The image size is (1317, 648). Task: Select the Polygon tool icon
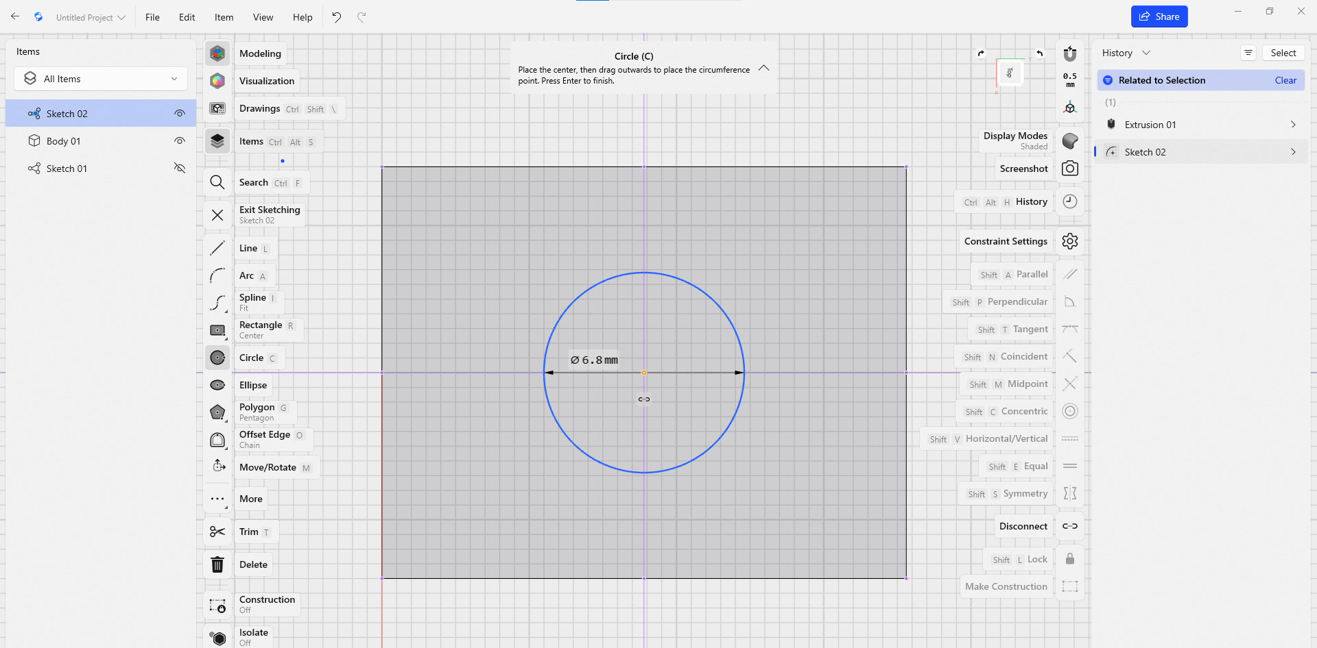pyautogui.click(x=217, y=412)
